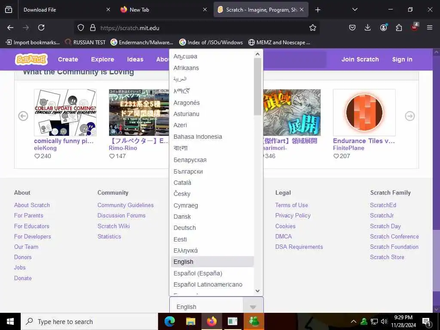Open the Downloads toolbar icon
This screenshot has width=440, height=330.
pyautogui.click(x=368, y=27)
